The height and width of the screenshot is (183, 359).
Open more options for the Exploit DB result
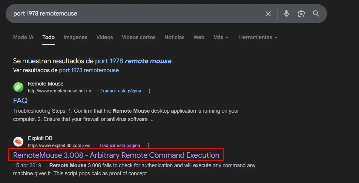[x=148, y=145]
